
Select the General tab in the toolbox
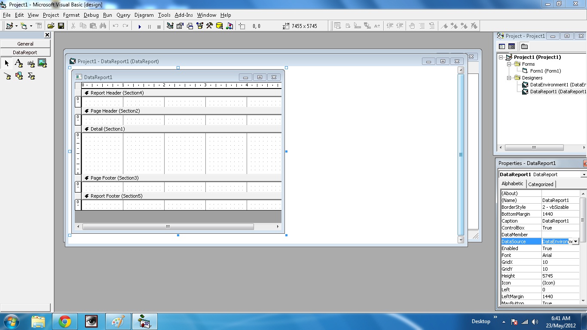[x=24, y=43]
